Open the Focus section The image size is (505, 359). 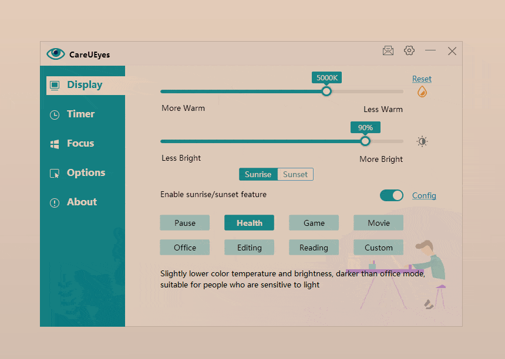tap(80, 144)
